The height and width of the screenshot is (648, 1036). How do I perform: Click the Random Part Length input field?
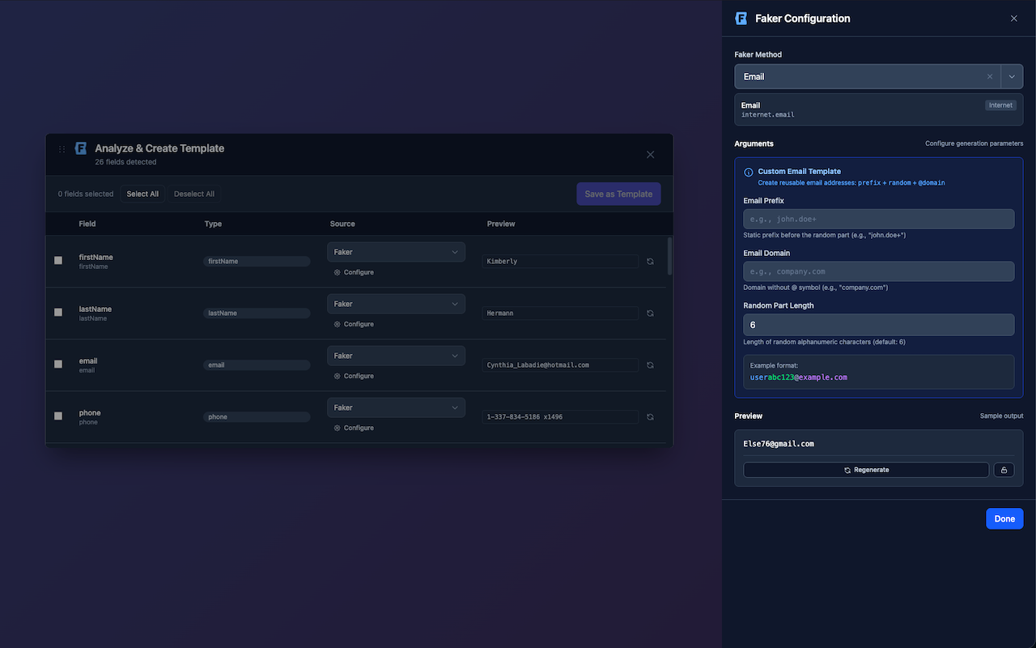click(x=878, y=324)
